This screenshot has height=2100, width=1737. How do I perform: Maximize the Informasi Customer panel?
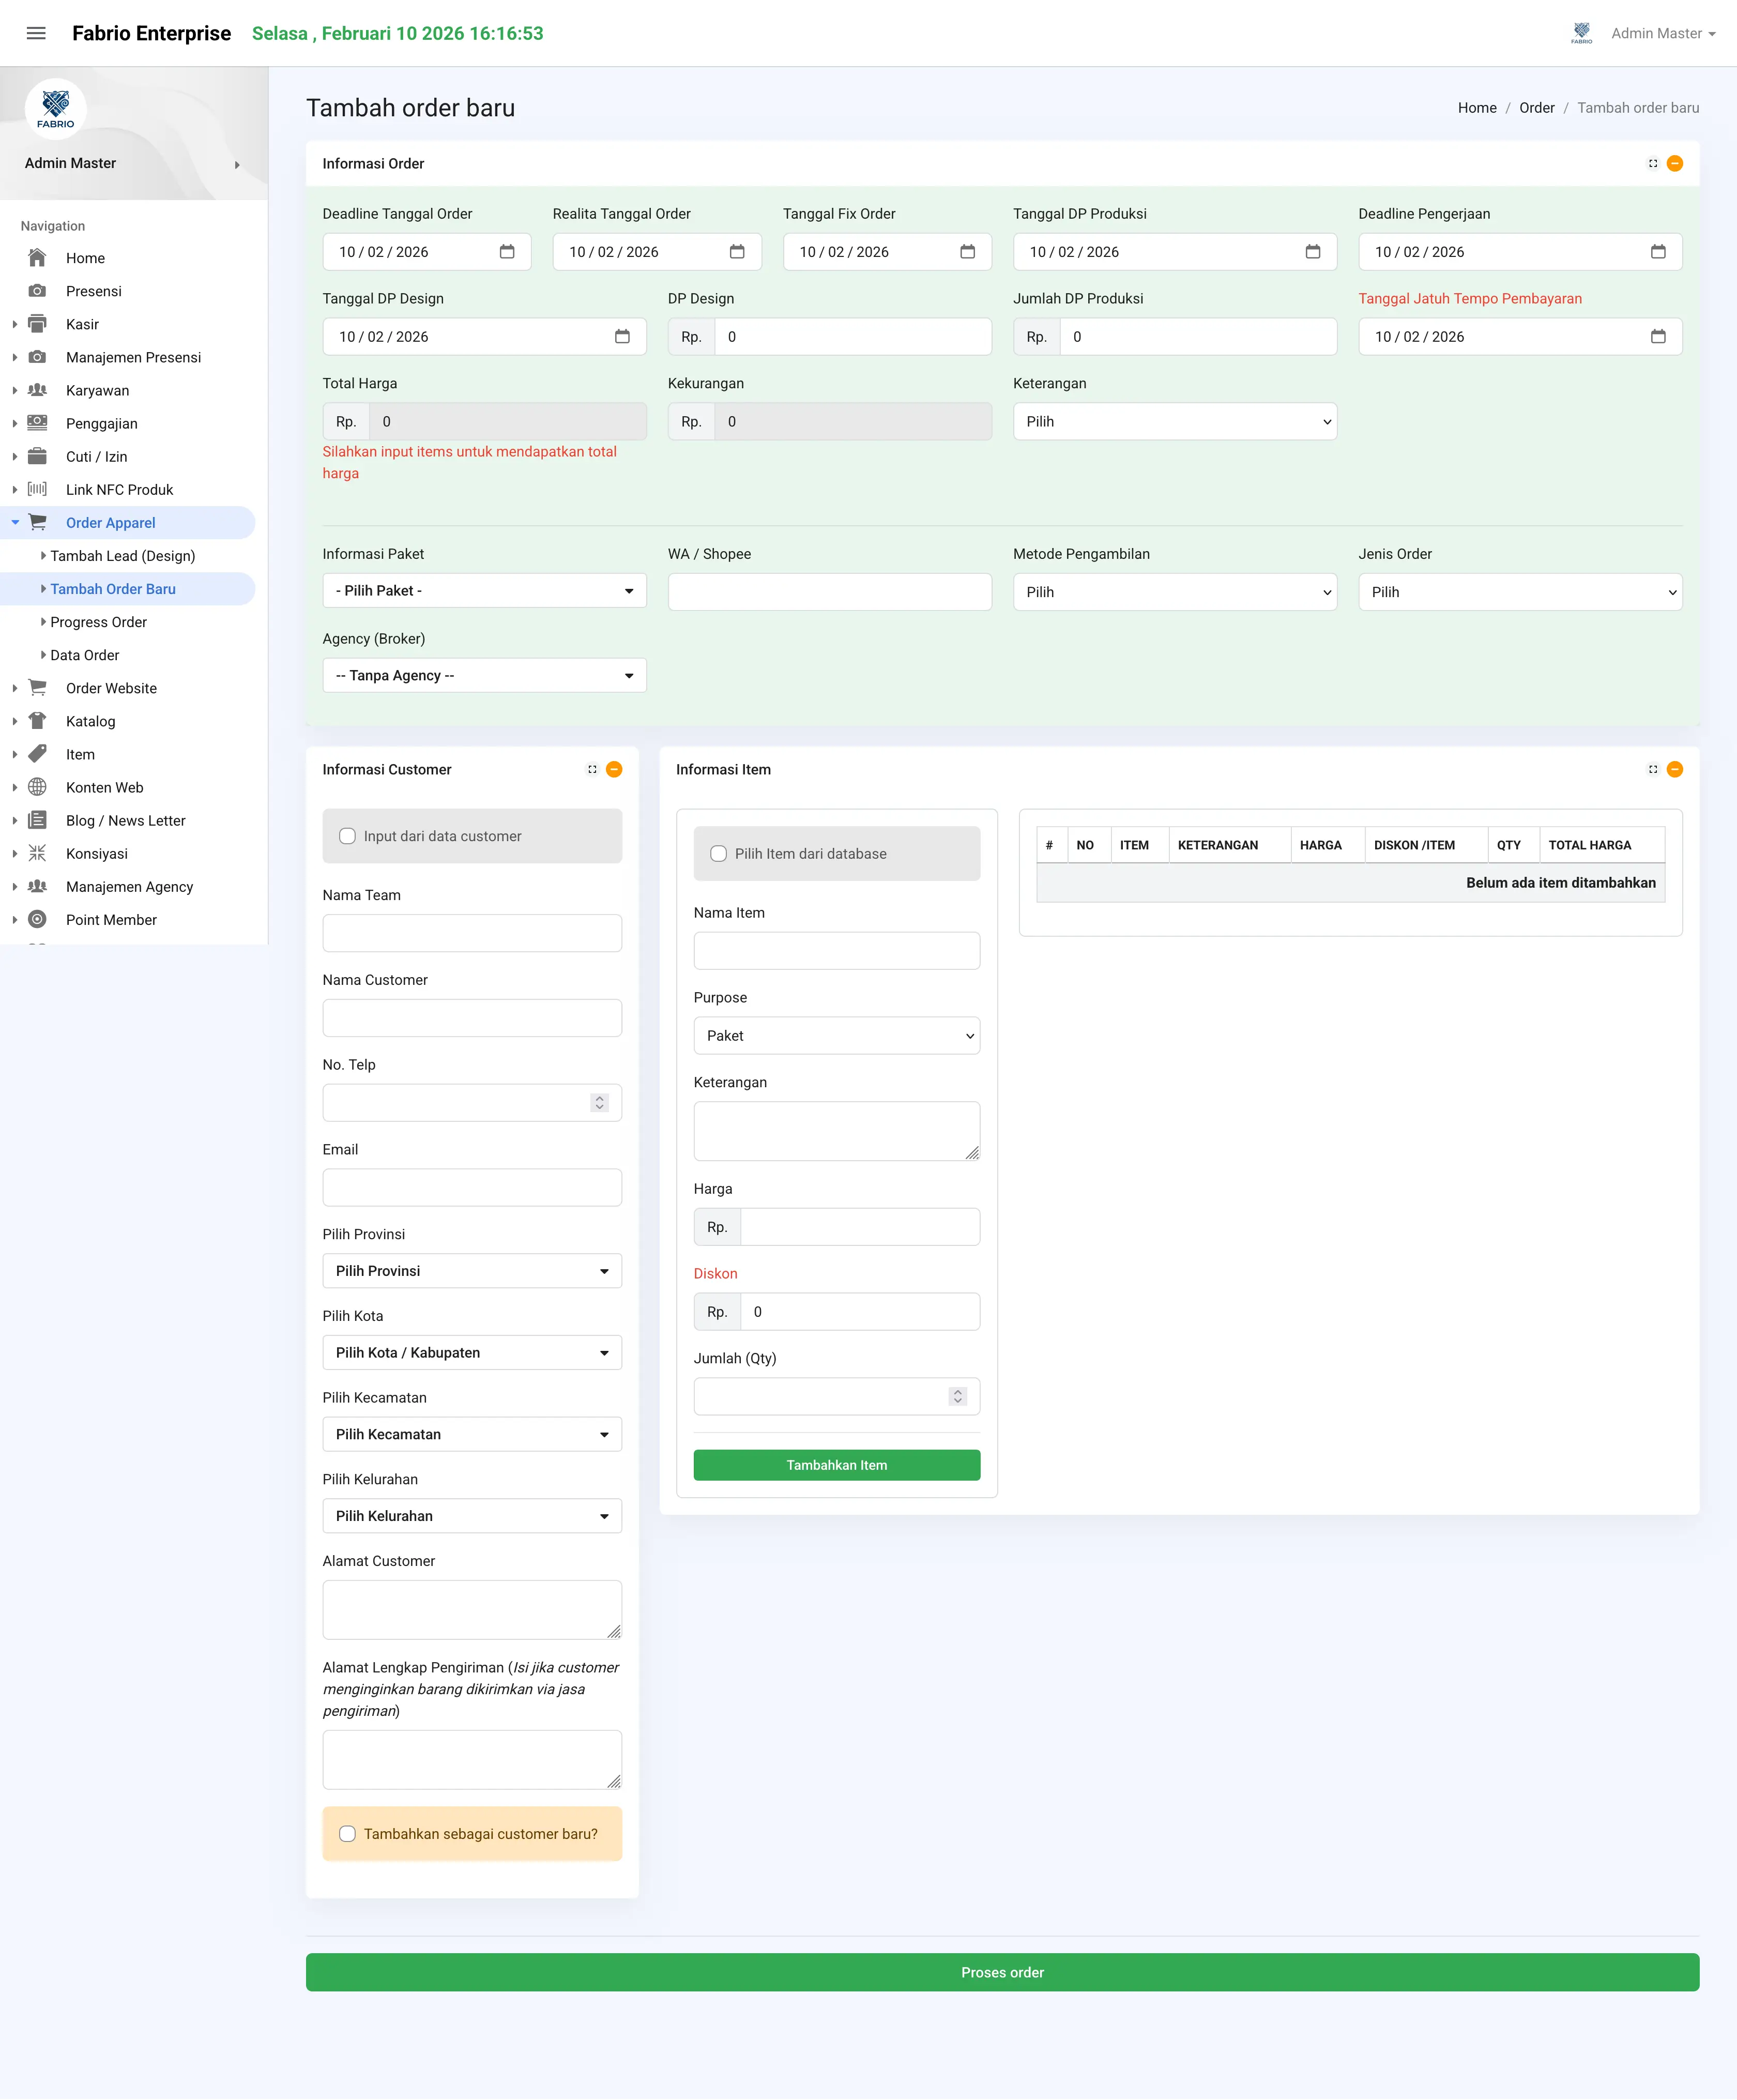(x=592, y=770)
